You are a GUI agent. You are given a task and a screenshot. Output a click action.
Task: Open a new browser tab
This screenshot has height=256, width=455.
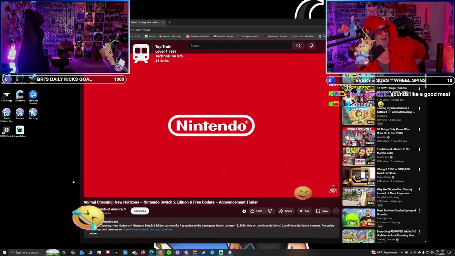(x=170, y=22)
